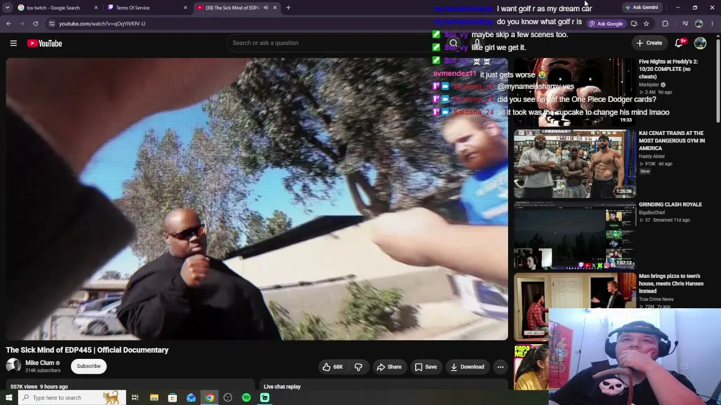Click the Live chat replay header
This screenshot has height=405, width=721.
click(282, 386)
